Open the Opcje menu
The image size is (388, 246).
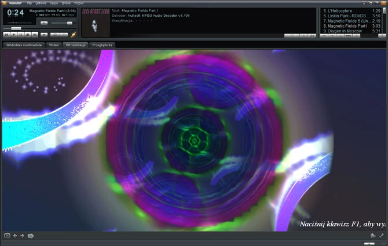tap(54, 3)
